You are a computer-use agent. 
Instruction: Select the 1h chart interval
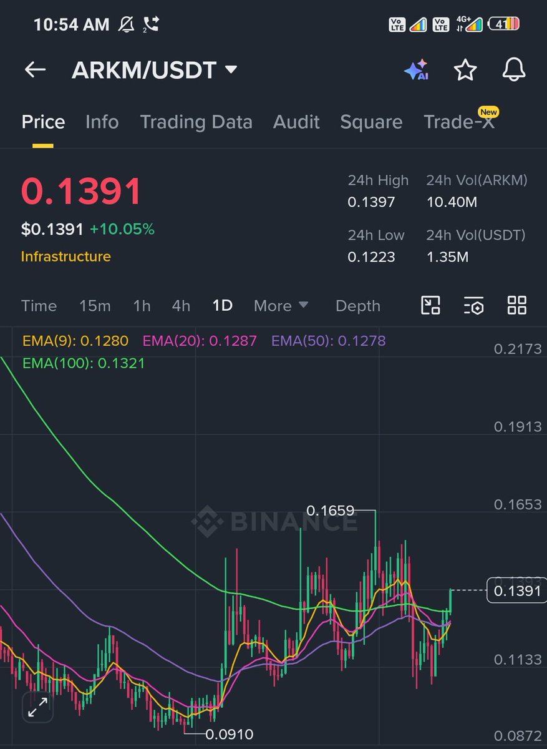142,306
